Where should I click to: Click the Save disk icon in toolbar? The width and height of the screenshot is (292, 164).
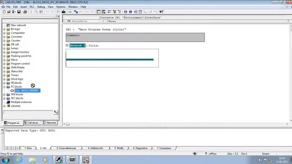coord(19,12)
